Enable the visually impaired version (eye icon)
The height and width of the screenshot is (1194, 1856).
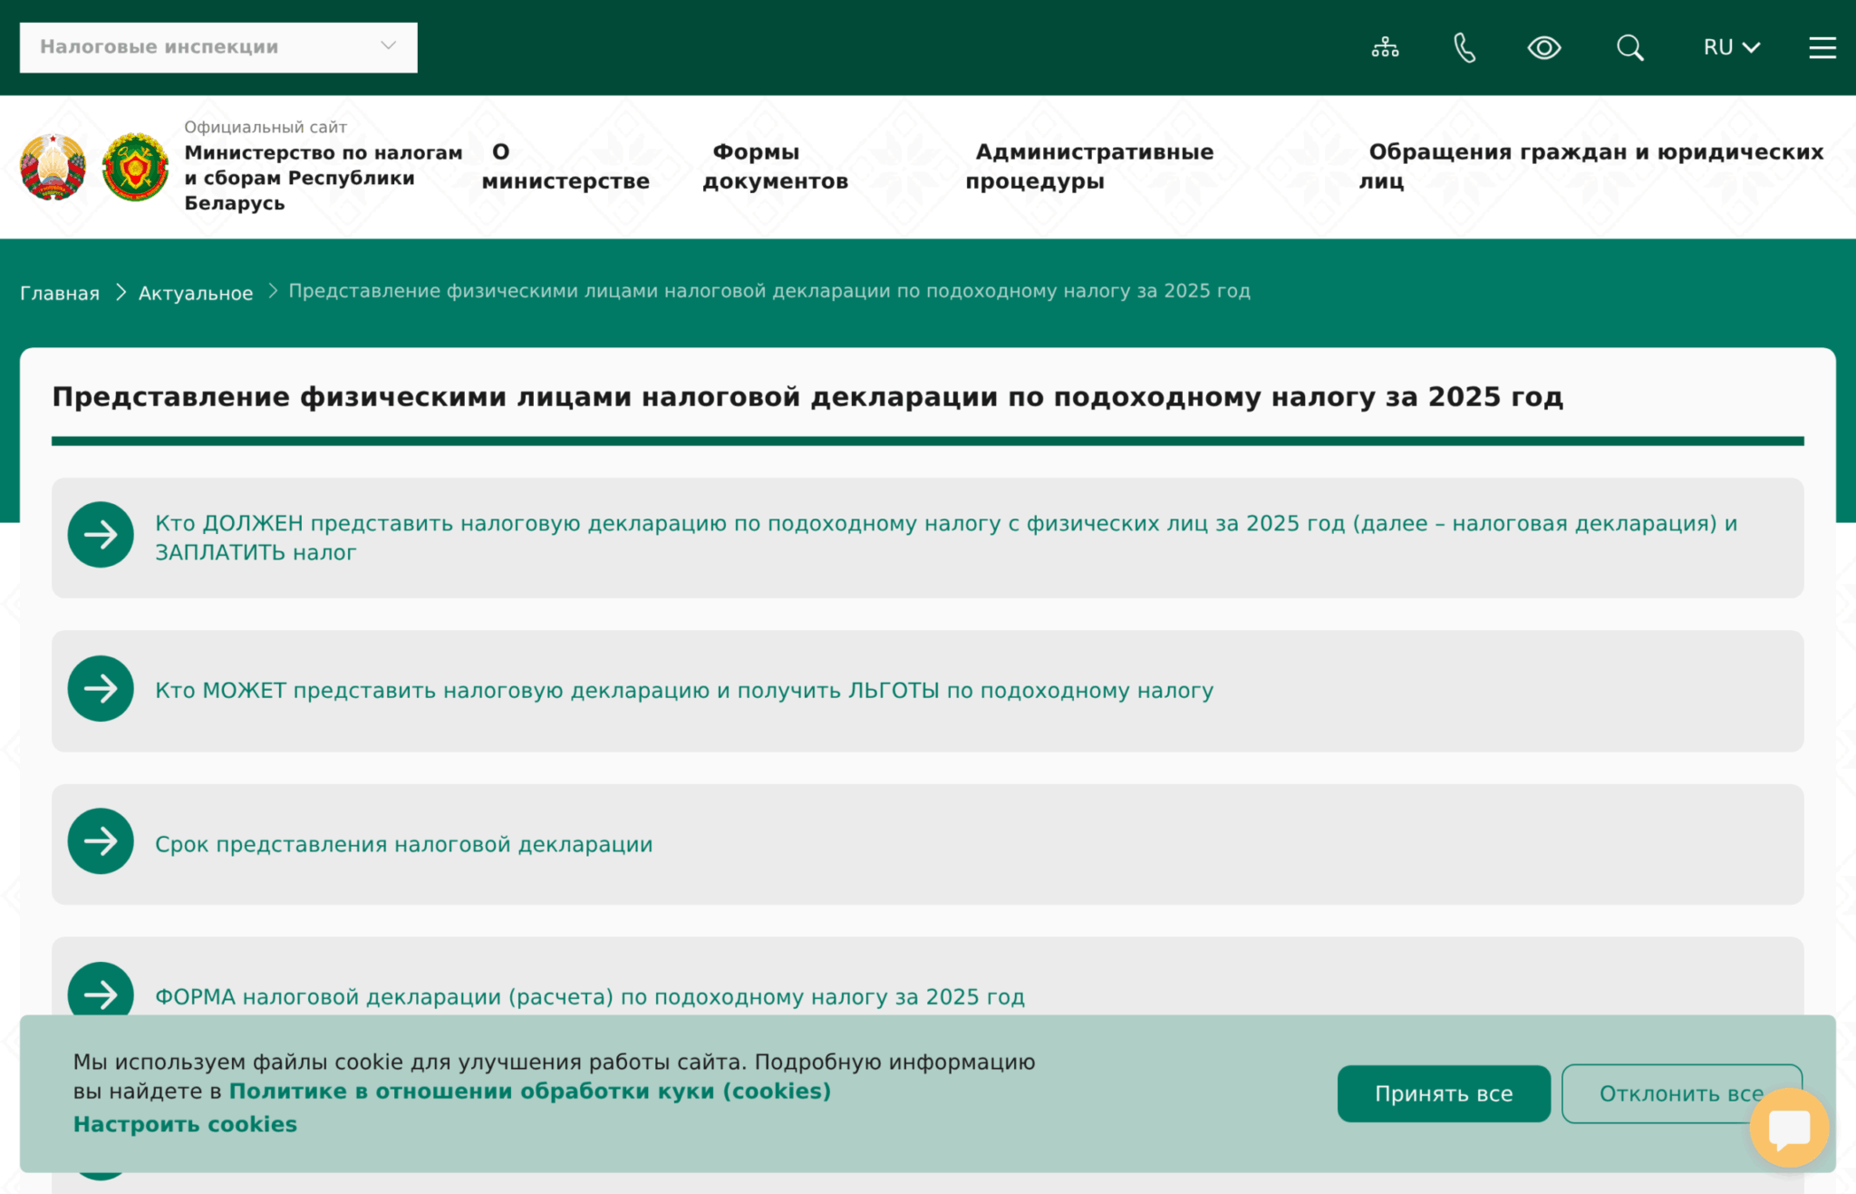pos(1545,47)
